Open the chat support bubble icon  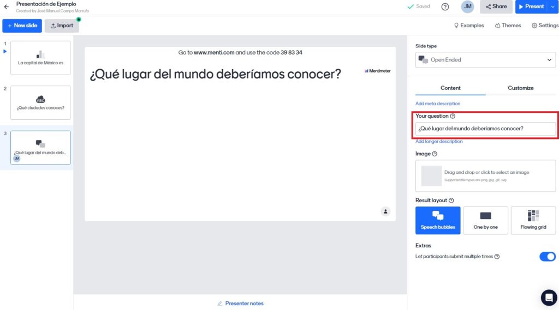[x=549, y=297]
